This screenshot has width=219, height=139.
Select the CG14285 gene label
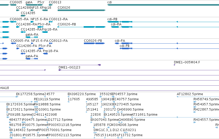[x=28, y=13]
